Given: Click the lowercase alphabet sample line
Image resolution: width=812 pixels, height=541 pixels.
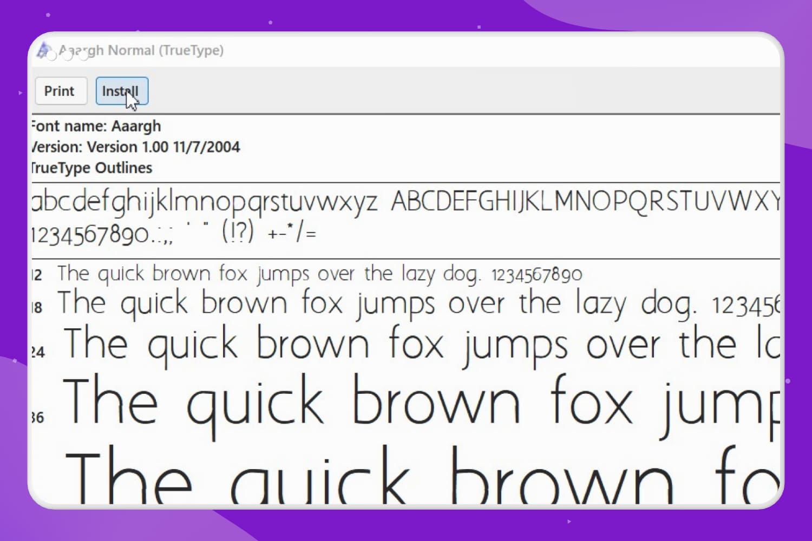Looking at the screenshot, I should coord(204,202).
